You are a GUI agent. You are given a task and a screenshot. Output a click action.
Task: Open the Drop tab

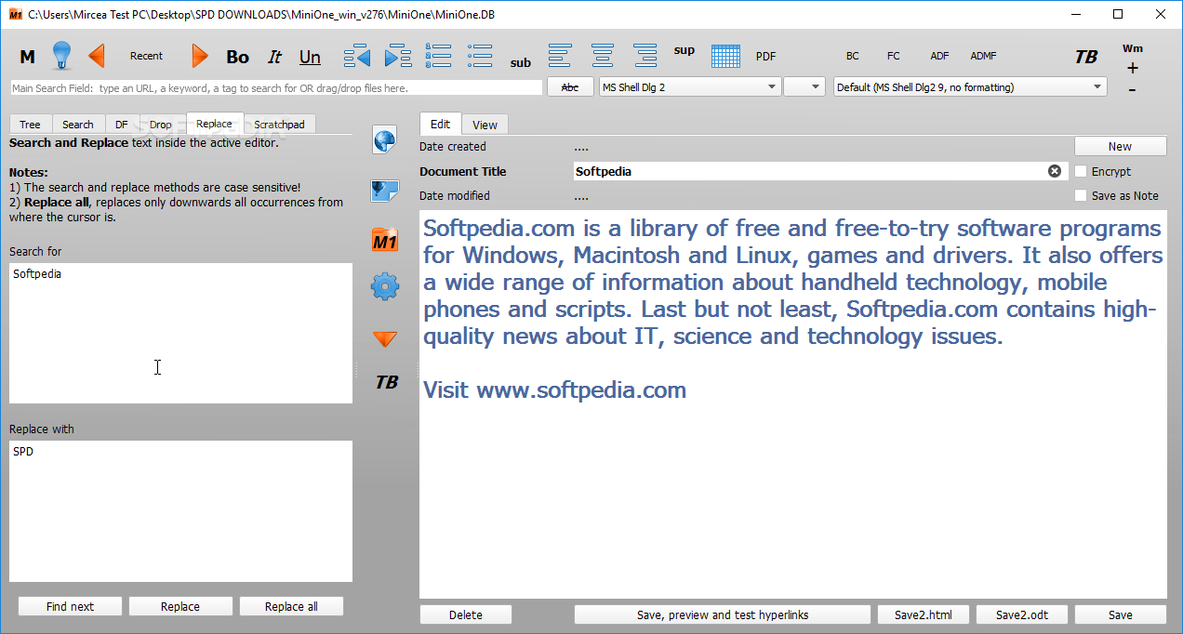pos(161,125)
